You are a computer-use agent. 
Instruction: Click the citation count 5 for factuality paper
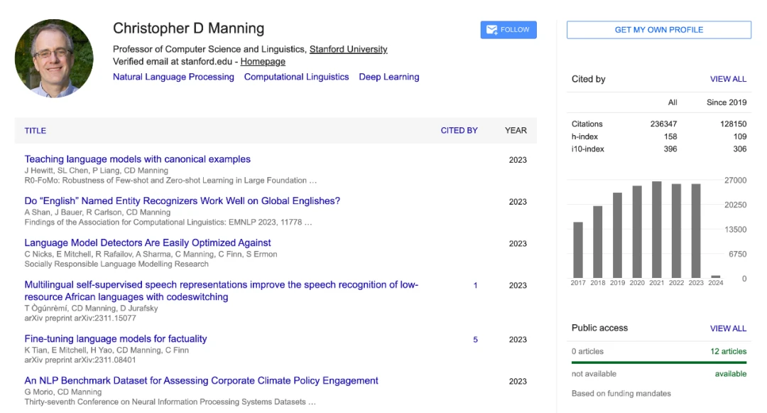(474, 339)
